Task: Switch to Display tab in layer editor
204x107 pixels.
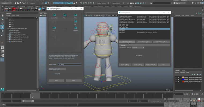Action: point(177,70)
